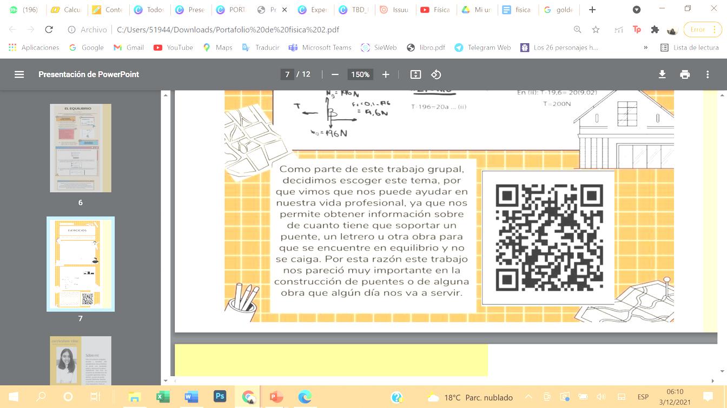Switch to the Todos tab
Viewport: 727px width, 408px height.
149,10
